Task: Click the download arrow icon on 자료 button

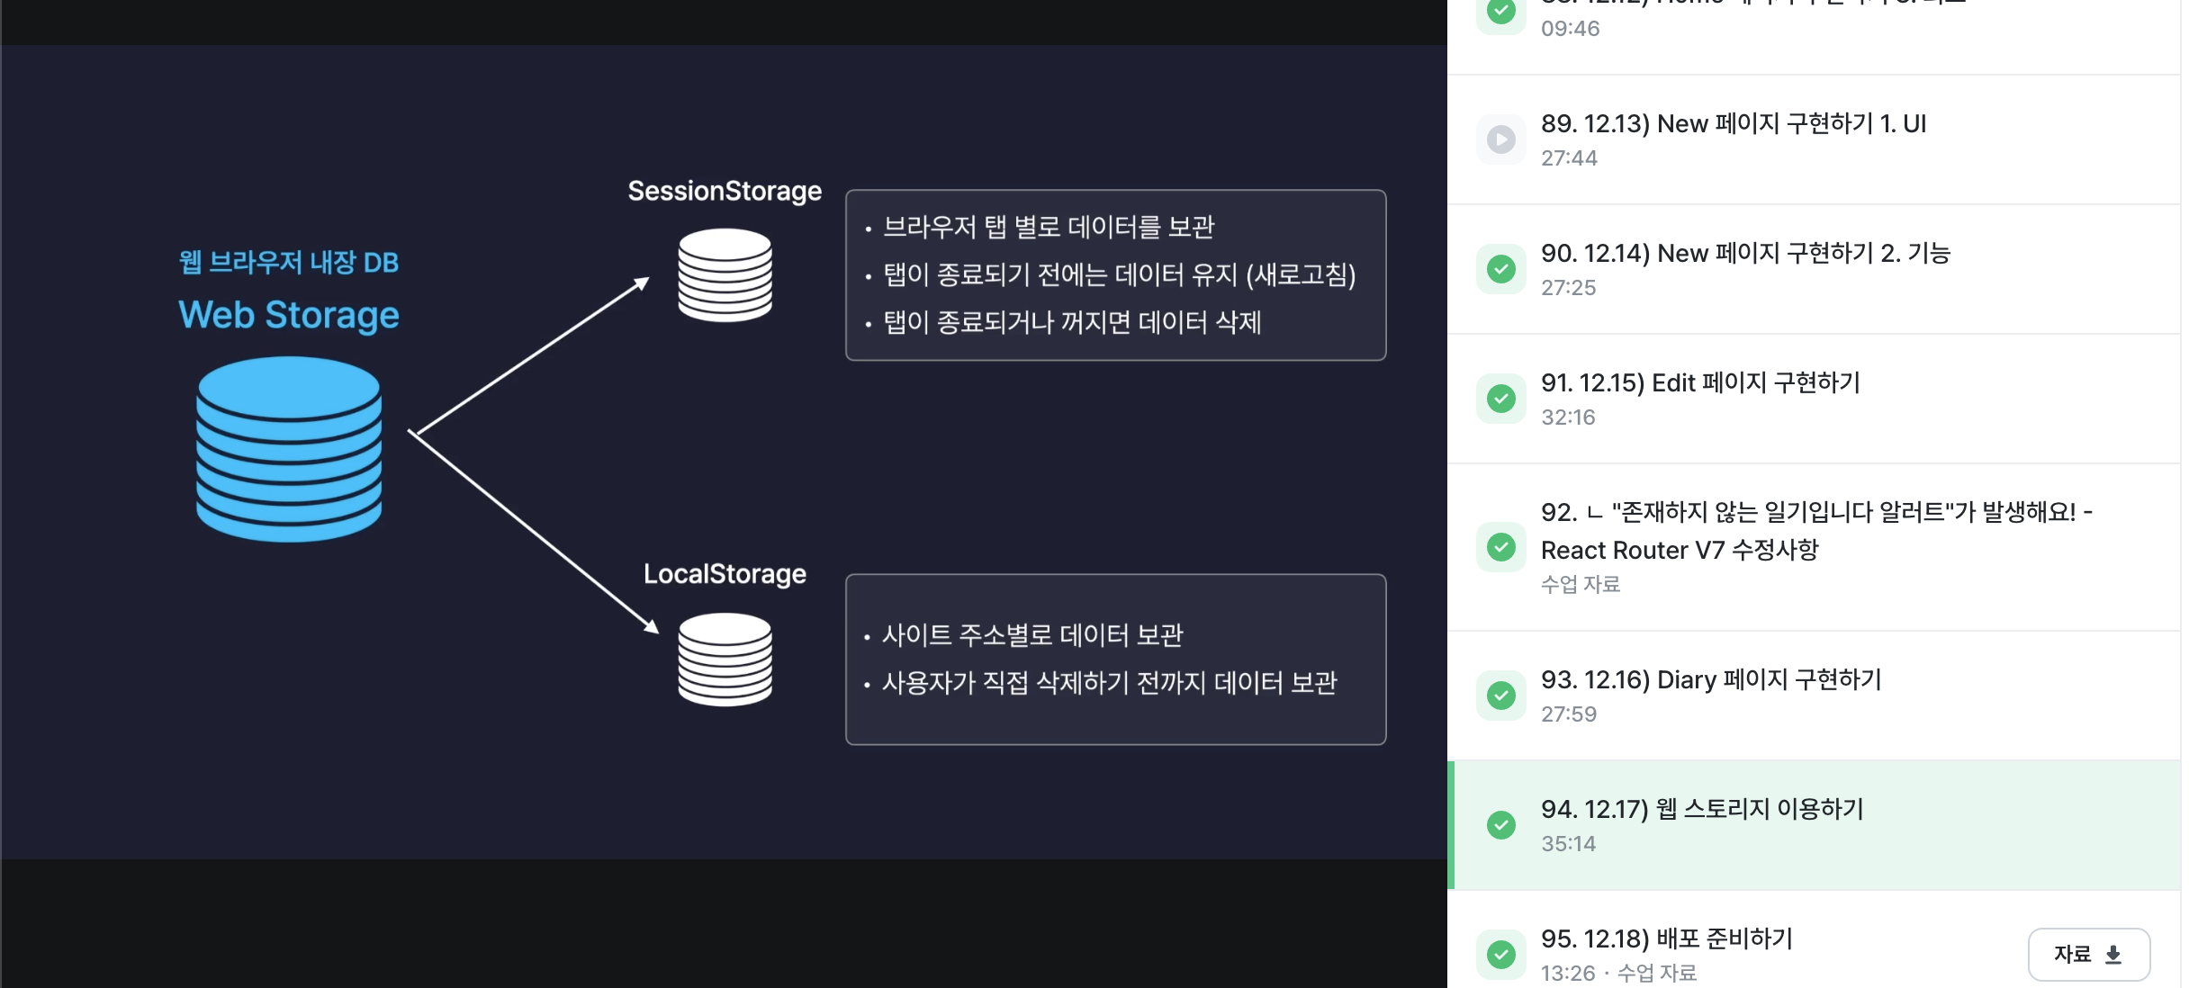Action: (2113, 955)
